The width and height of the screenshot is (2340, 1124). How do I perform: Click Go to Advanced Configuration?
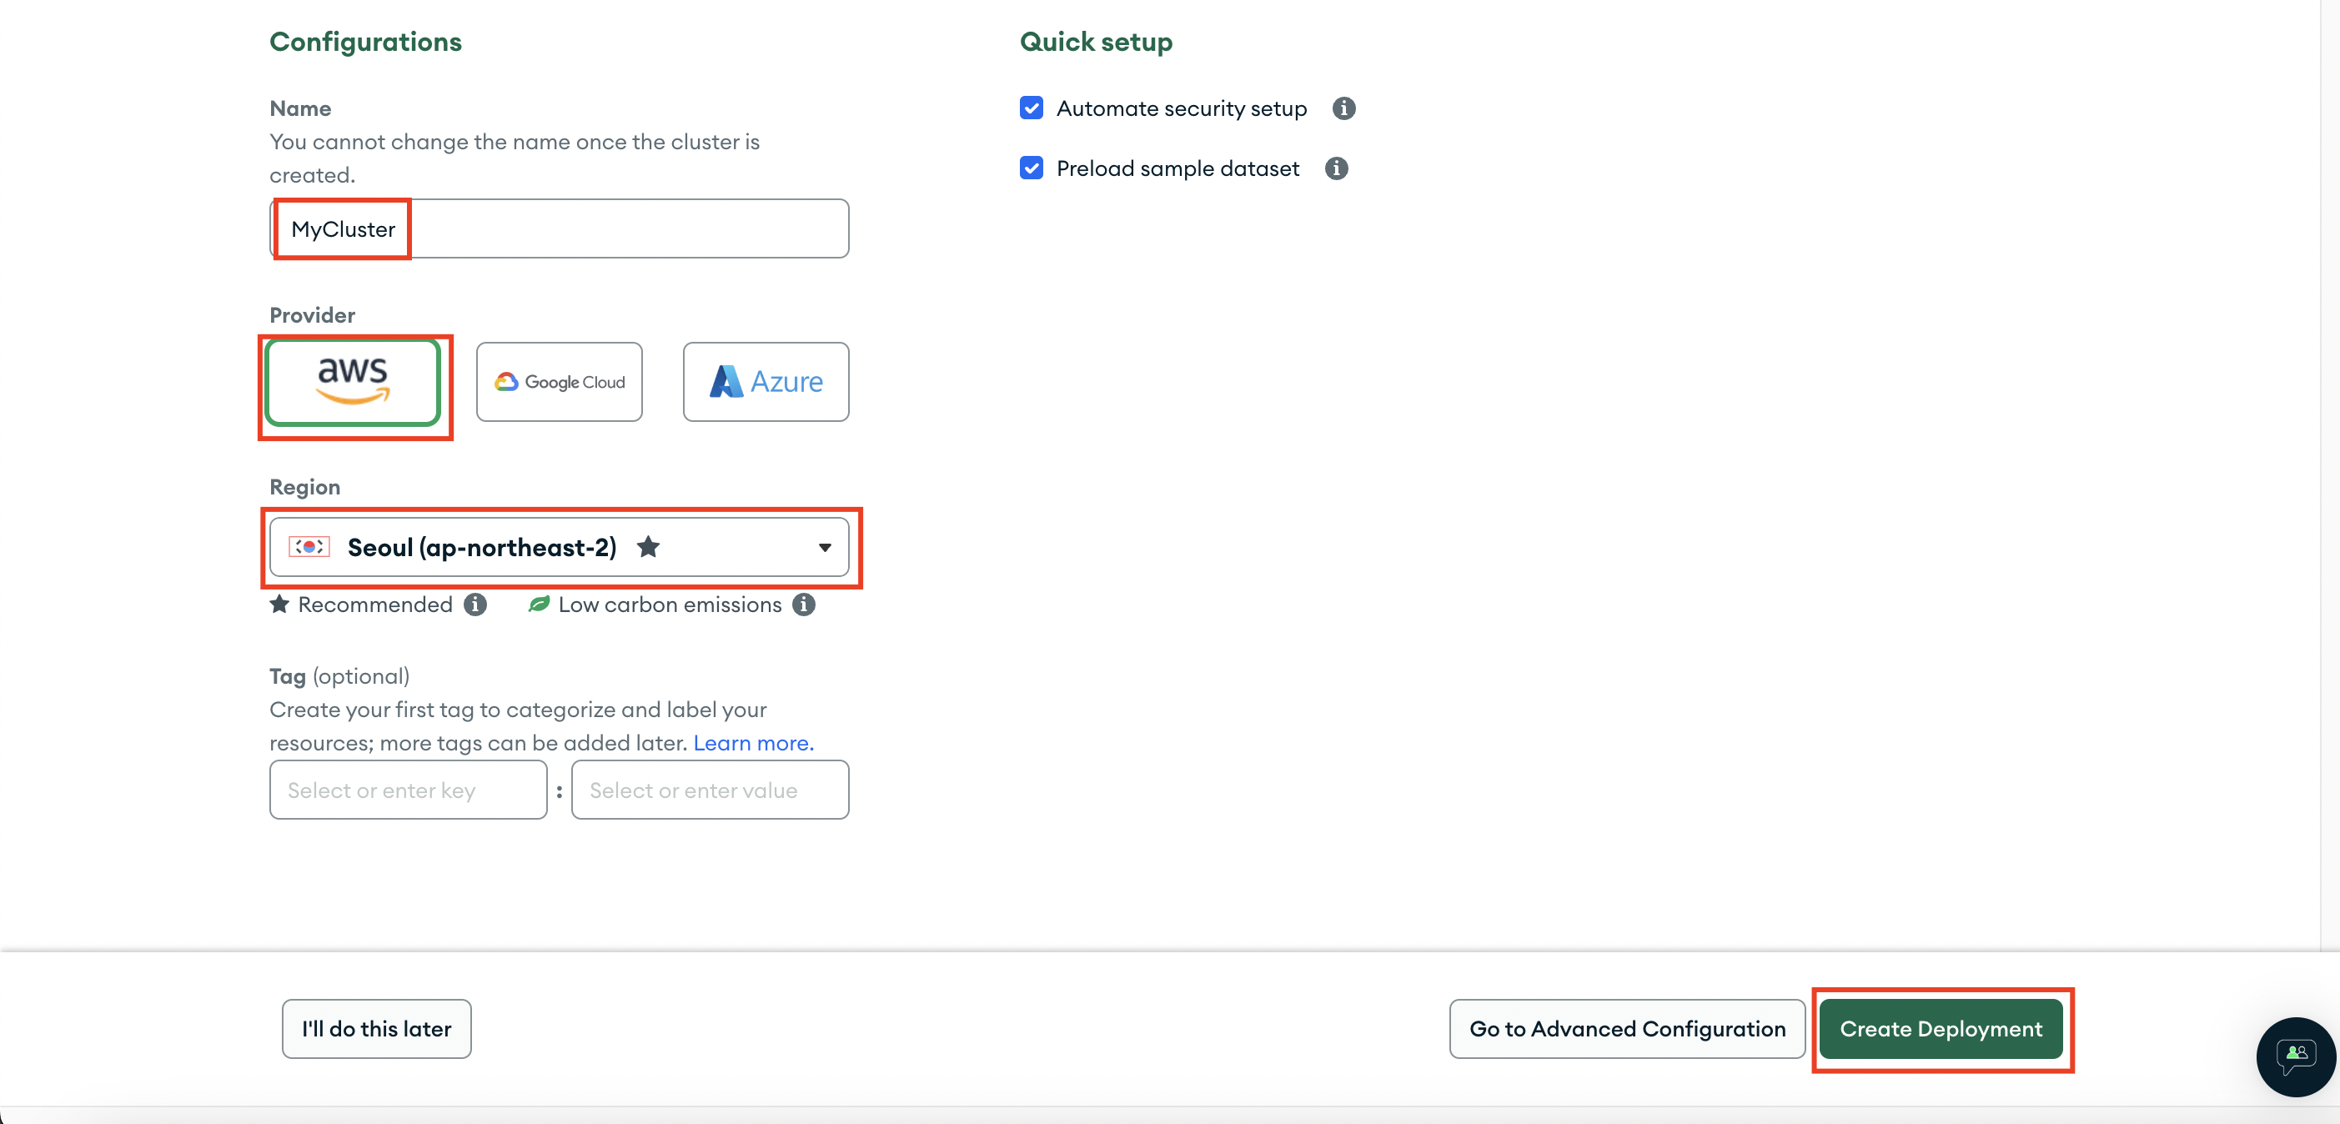(x=1626, y=1029)
